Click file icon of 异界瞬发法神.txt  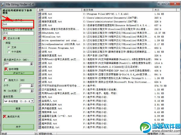coord(40,105)
